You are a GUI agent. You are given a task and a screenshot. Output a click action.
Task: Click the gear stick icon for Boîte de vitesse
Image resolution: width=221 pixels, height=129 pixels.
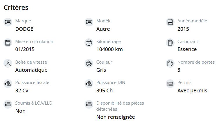pyautogui.click(x=8, y=63)
